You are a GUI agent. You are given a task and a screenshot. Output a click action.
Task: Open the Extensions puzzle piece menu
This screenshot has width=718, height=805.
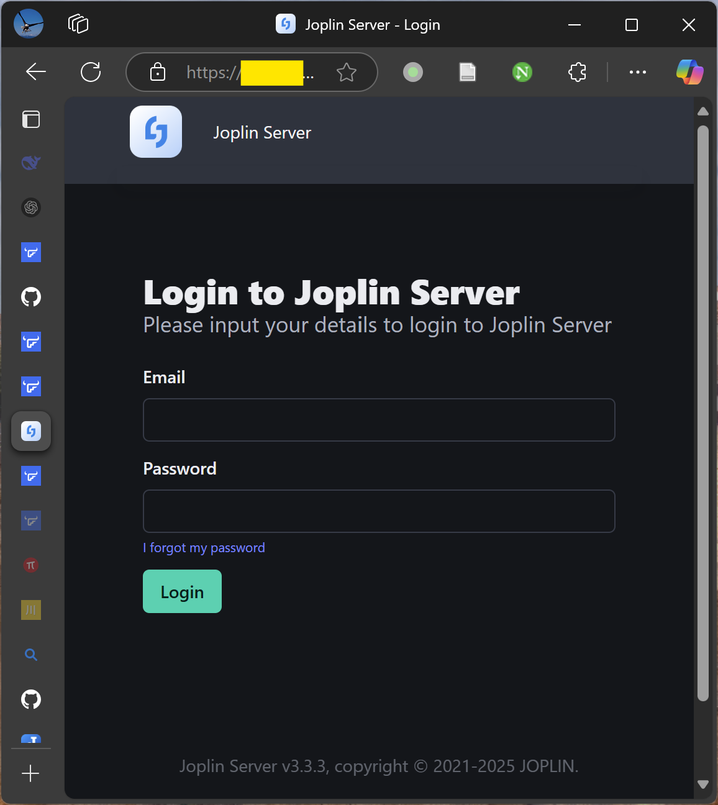(577, 72)
